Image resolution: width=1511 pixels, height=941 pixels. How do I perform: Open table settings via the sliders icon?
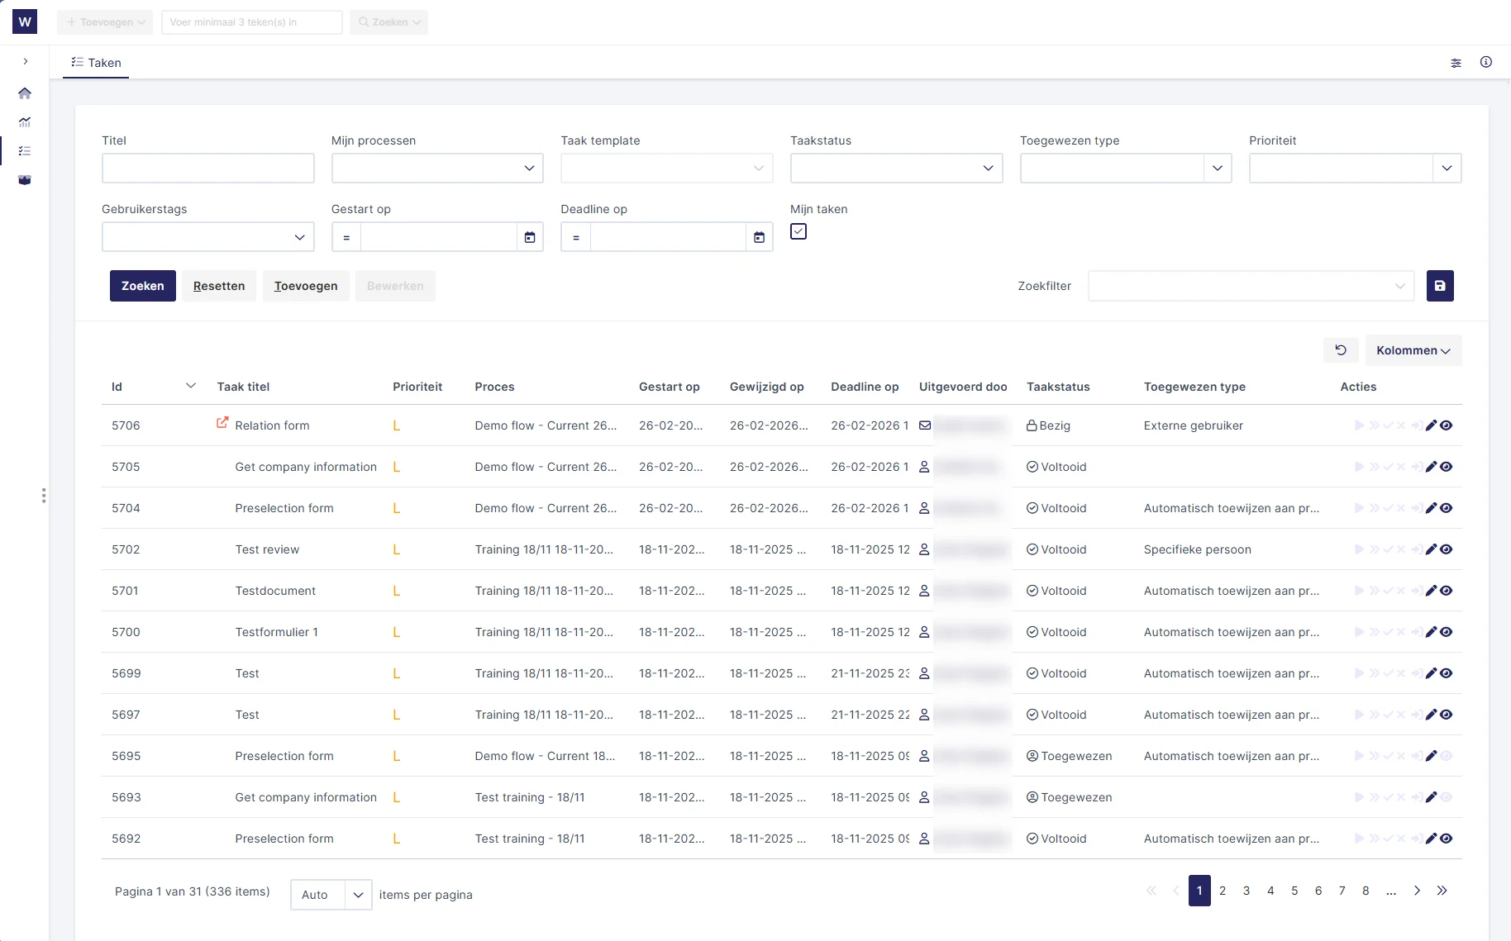coord(1456,63)
